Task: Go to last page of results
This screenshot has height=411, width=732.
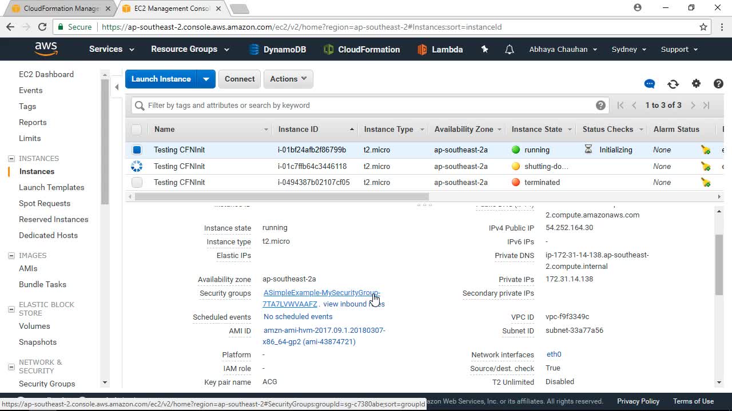Action: (706, 105)
